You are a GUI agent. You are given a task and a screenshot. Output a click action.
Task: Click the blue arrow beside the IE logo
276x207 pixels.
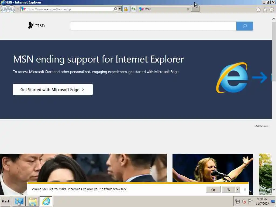260,77
